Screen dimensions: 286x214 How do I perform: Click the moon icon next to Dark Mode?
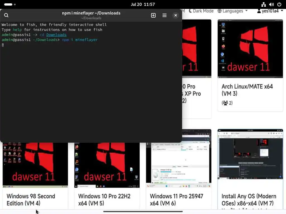click(x=190, y=11)
